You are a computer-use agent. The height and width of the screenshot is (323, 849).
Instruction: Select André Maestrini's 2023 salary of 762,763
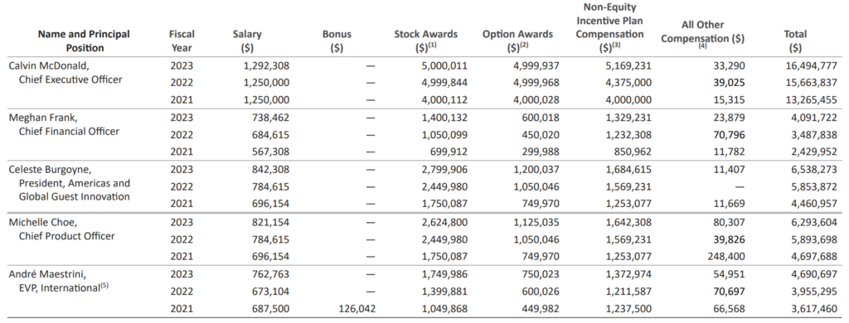point(269,274)
